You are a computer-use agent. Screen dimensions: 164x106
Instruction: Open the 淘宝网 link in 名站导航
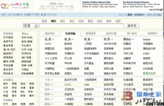pyautogui.click(x=68, y=49)
